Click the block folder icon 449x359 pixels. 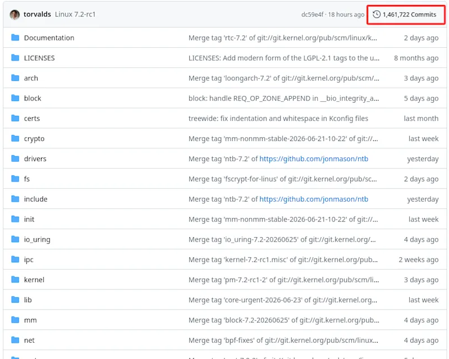15,98
